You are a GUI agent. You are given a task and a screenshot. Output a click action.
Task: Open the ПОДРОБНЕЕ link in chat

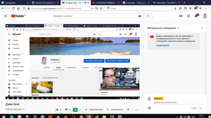tap(163, 46)
